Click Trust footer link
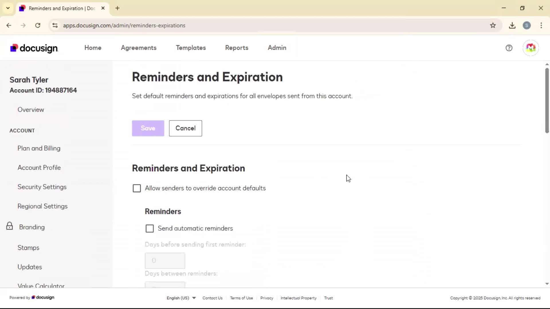This screenshot has width=550, height=309. (x=328, y=298)
